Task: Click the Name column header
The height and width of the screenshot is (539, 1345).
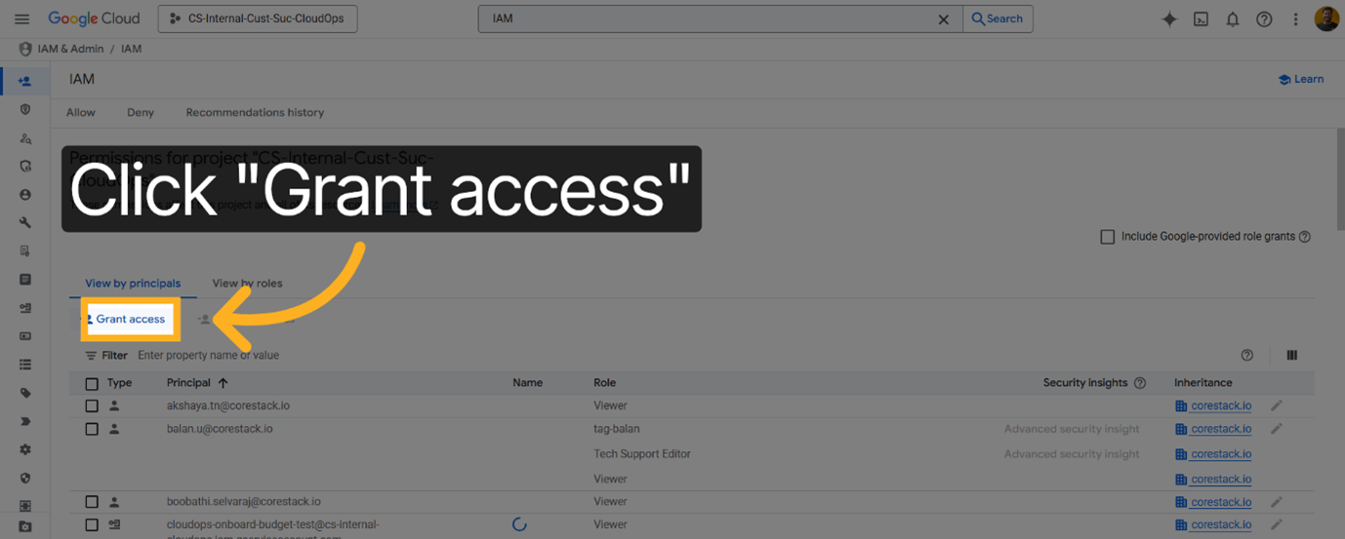Action: pos(527,383)
